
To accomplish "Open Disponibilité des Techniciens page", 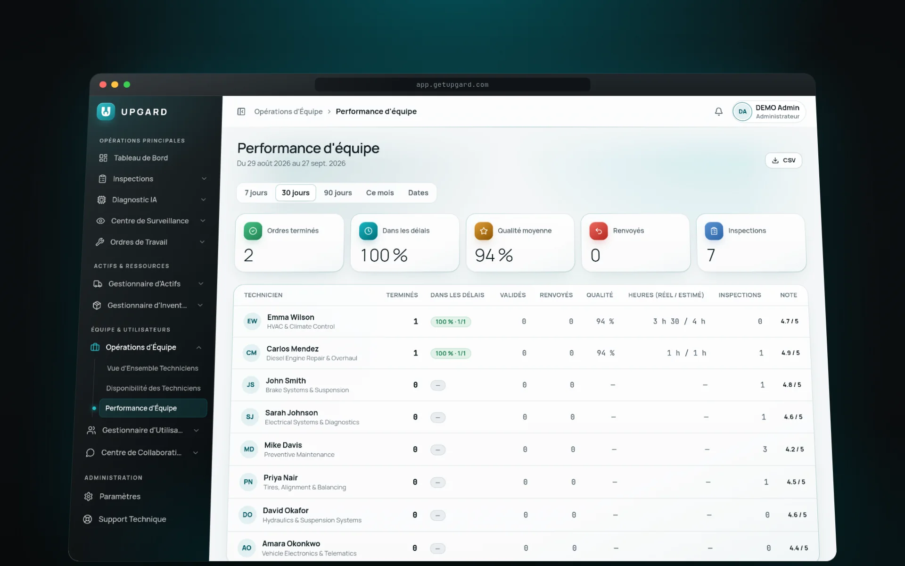I will (x=153, y=388).
